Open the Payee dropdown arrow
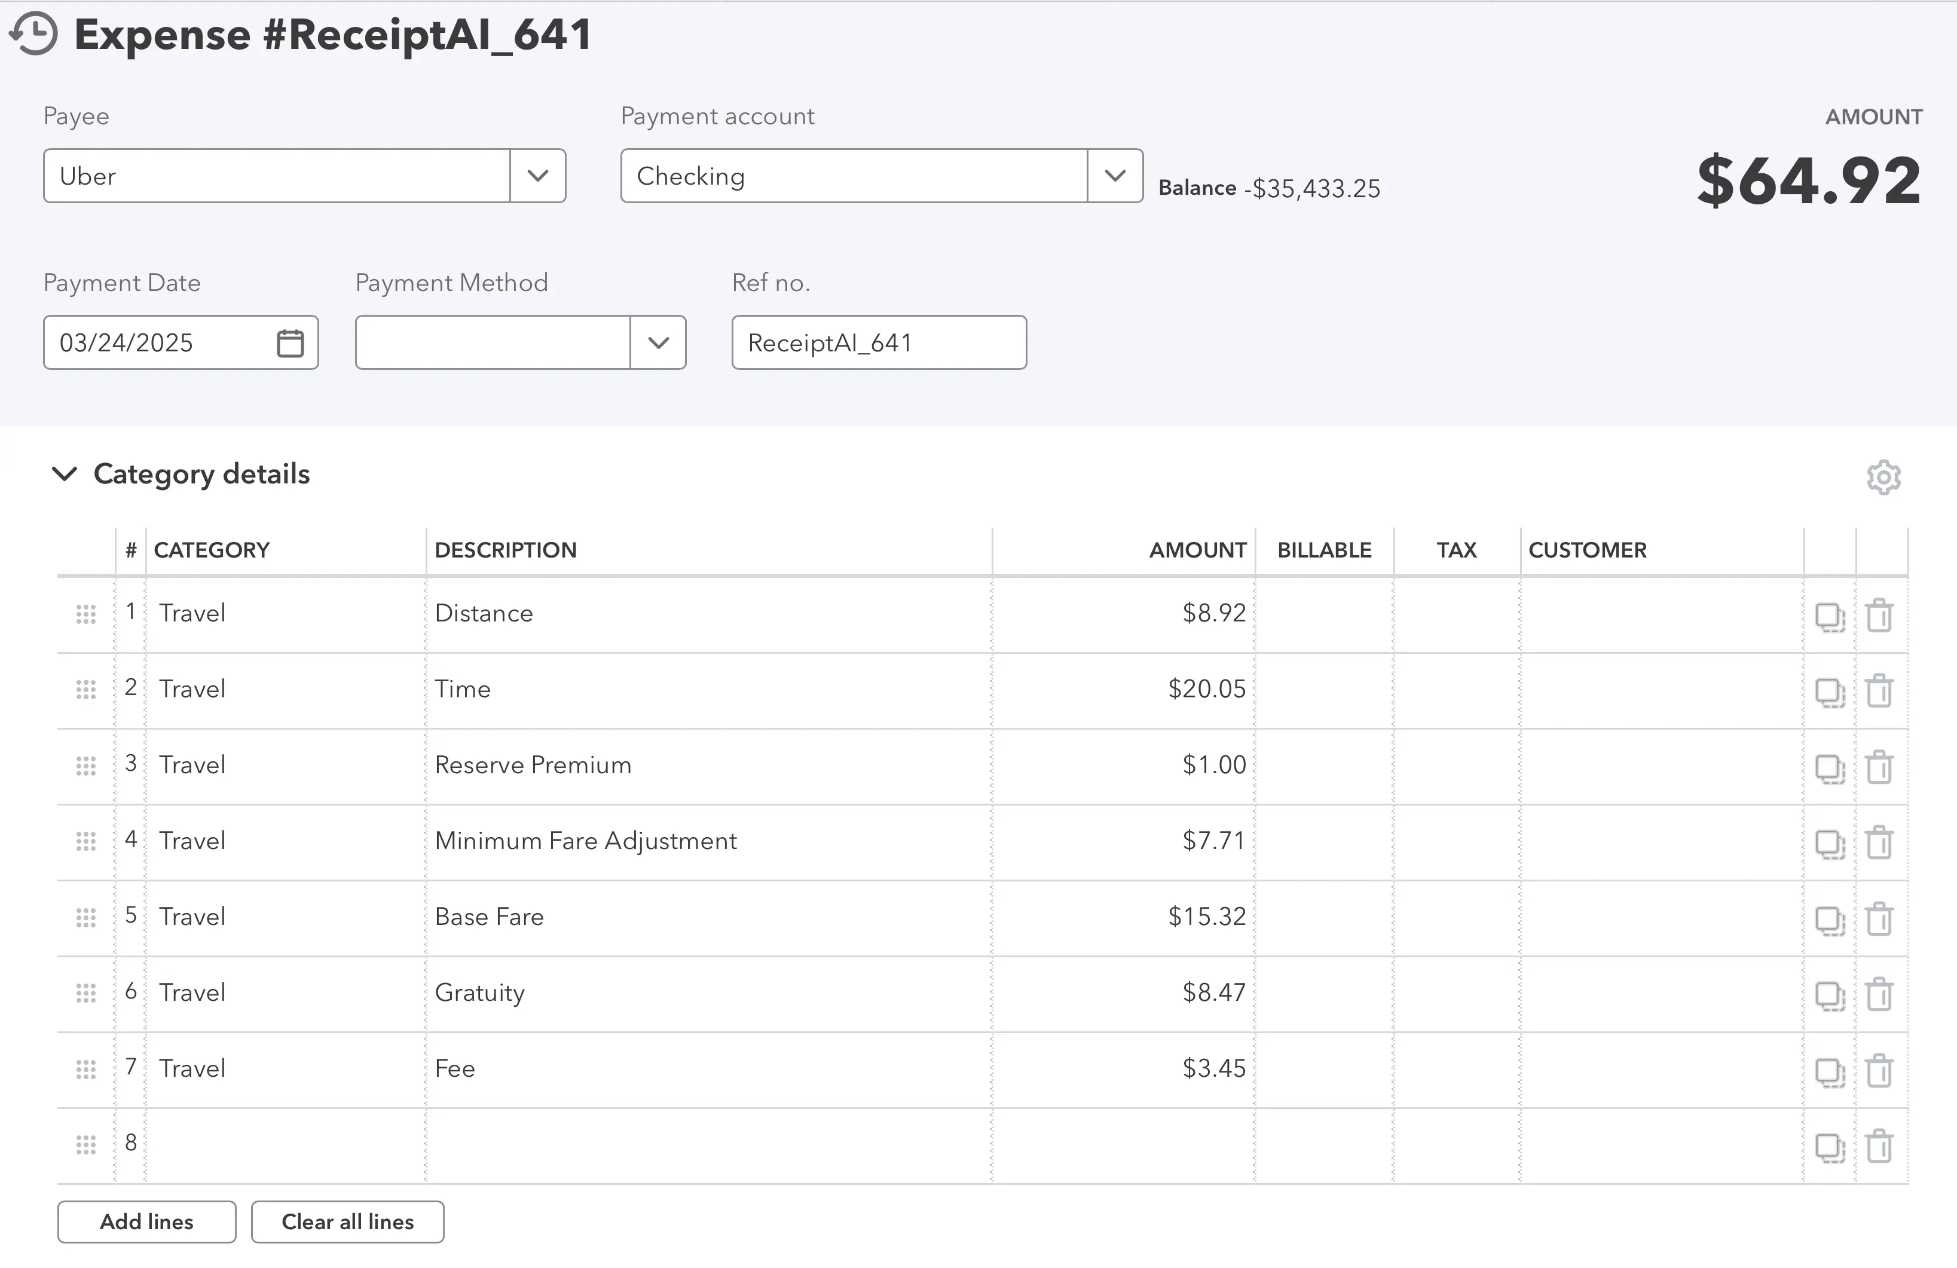Image resolution: width=1957 pixels, height=1268 pixels. tap(538, 176)
